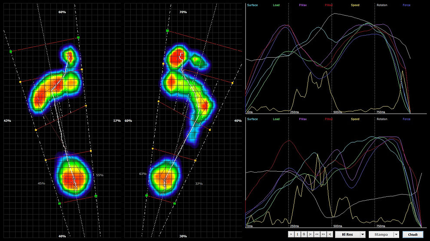This screenshot has width=430, height=241.
Task: Toggle Surface curve in upper chart legend
Action: 252,5
